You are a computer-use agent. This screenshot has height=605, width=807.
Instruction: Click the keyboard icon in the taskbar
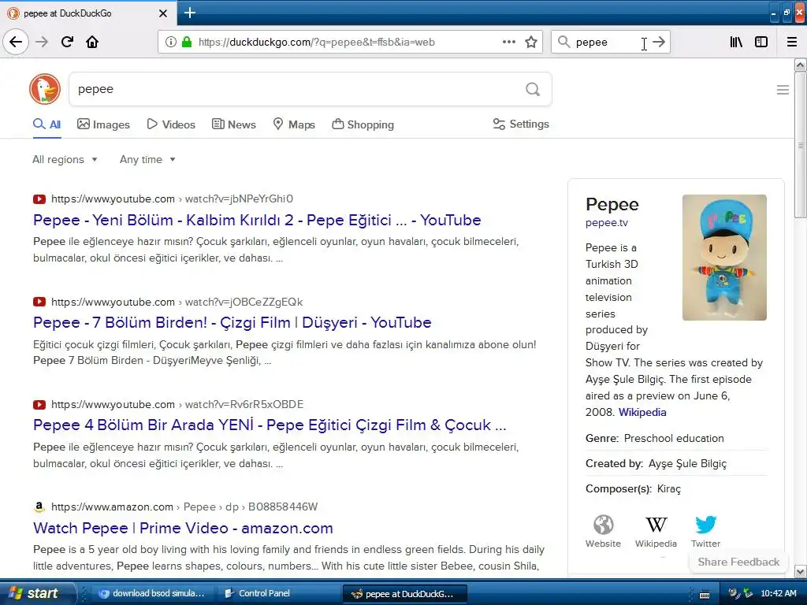(705, 595)
